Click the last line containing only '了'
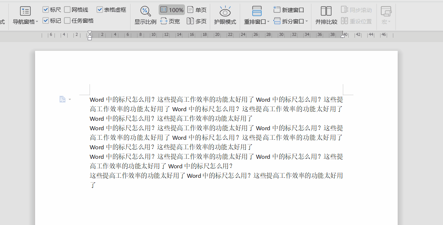The width and height of the screenshot is (443, 225). point(93,185)
